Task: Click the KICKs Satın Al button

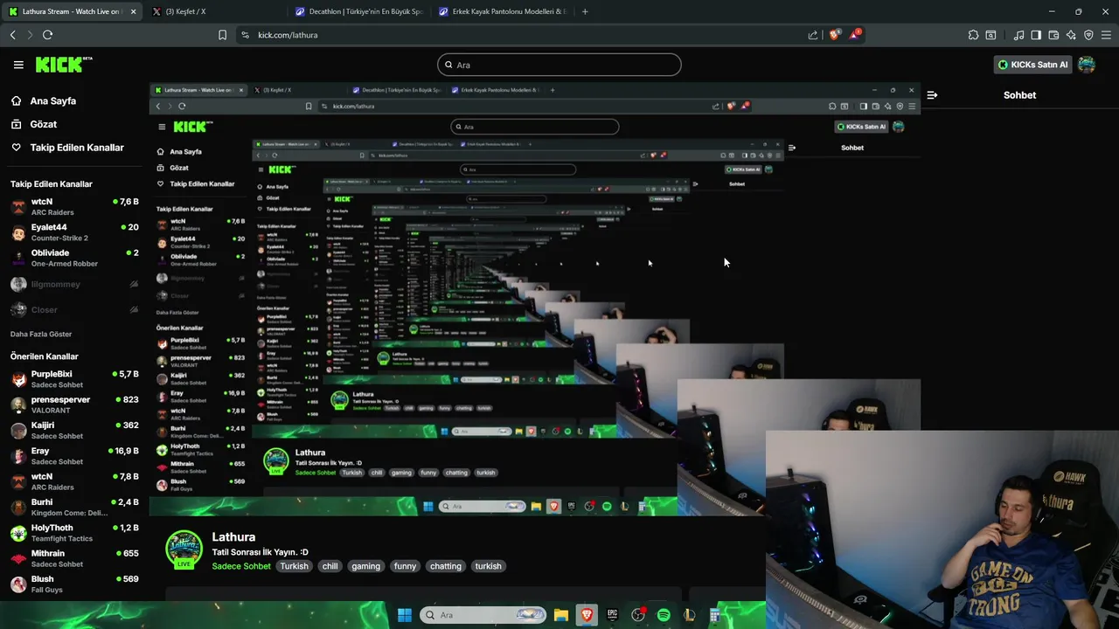Action: tap(1032, 65)
